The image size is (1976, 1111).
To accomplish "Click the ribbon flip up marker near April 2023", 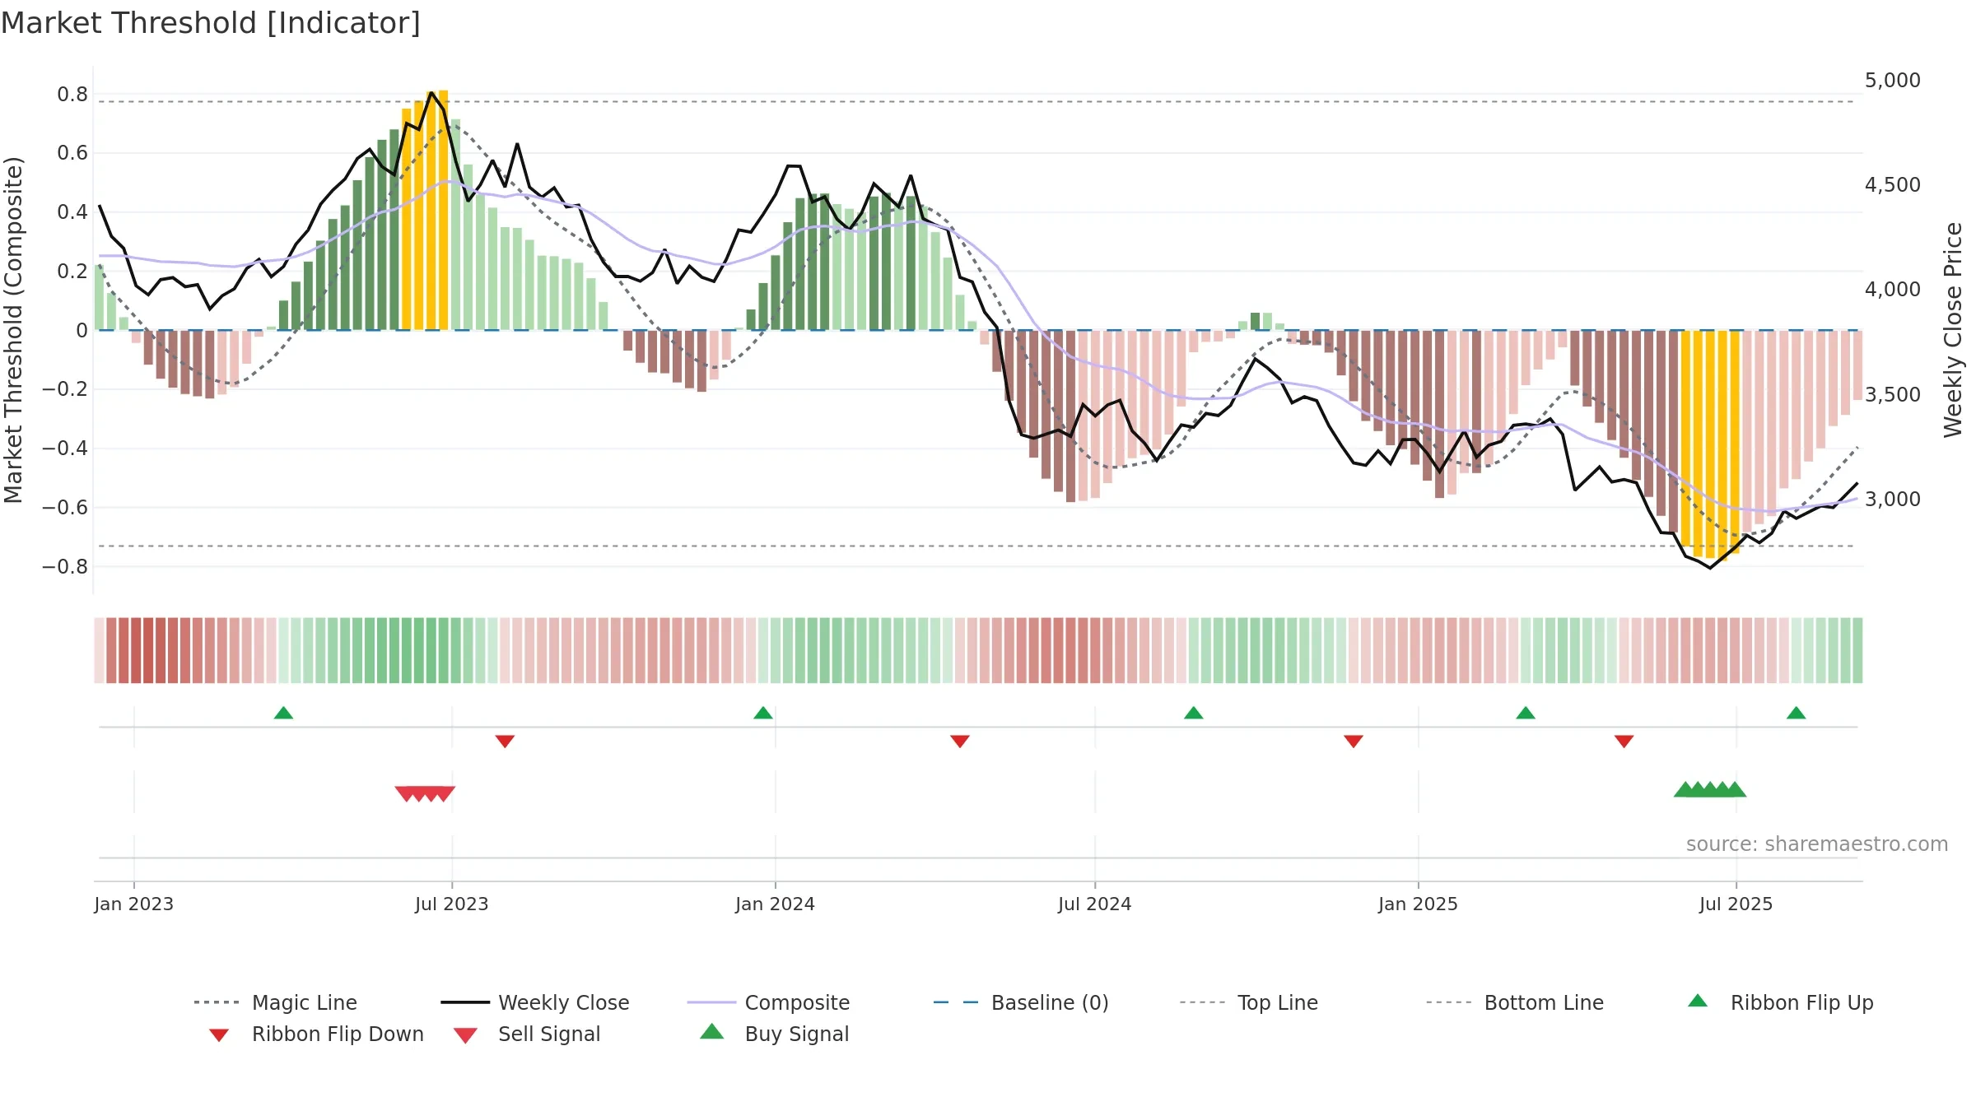I will [x=283, y=713].
